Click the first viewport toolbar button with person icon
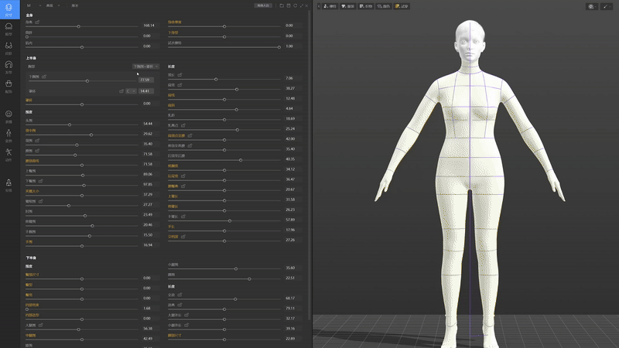The width and height of the screenshot is (619, 348). [x=330, y=6]
